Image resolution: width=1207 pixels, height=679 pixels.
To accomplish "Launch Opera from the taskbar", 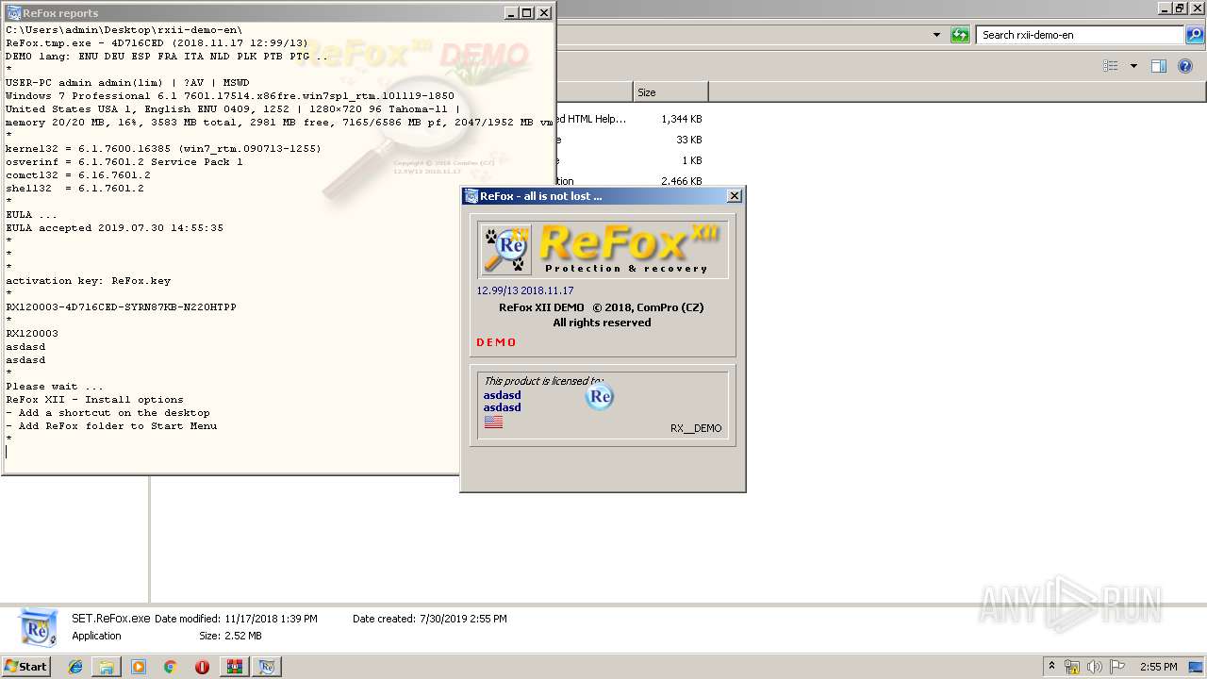I will pyautogui.click(x=202, y=667).
